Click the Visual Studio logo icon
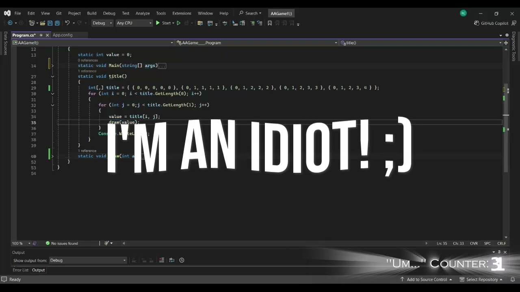 click(7, 13)
